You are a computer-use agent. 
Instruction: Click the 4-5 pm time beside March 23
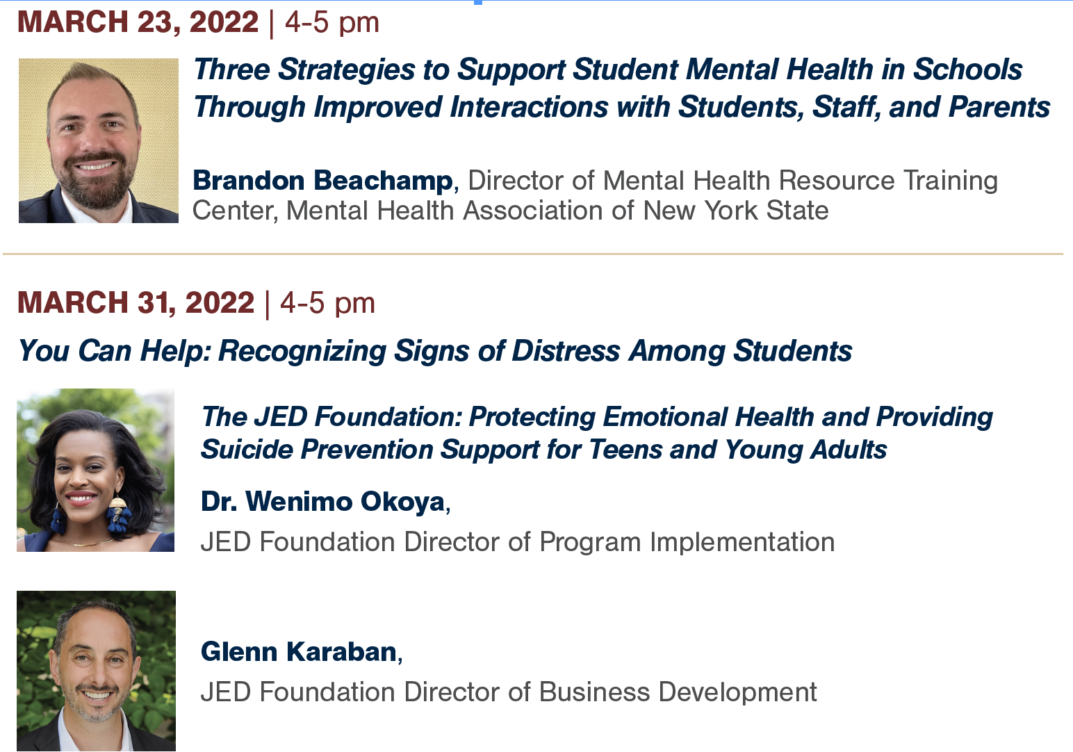[x=332, y=22]
